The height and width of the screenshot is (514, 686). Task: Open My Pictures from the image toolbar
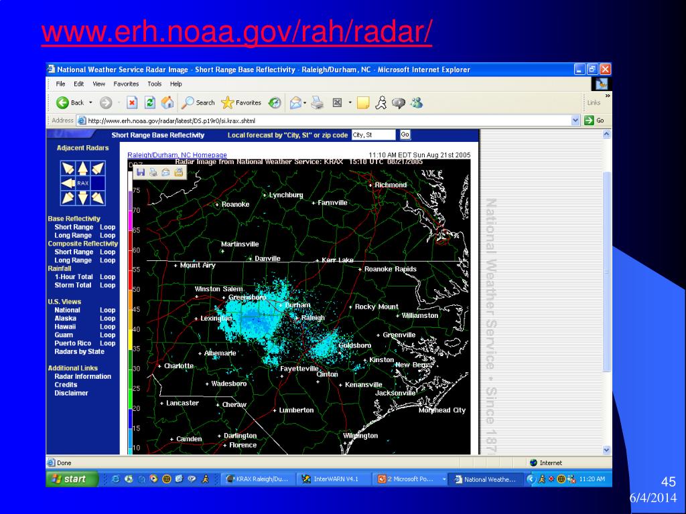click(x=178, y=172)
